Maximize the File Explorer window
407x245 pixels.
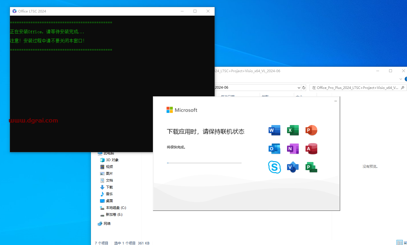[x=391, y=71]
